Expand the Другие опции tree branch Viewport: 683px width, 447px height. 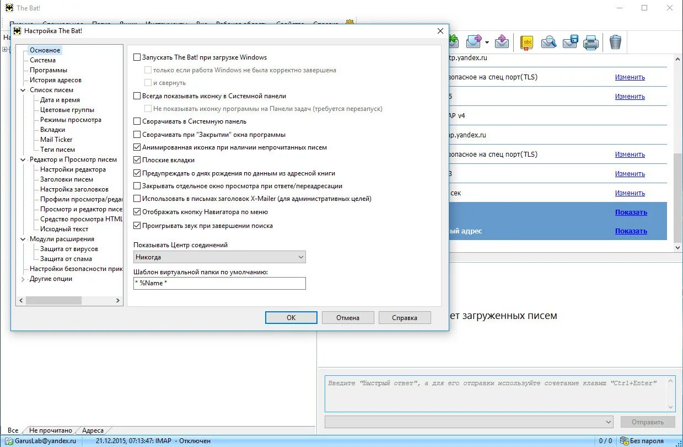tap(23, 279)
